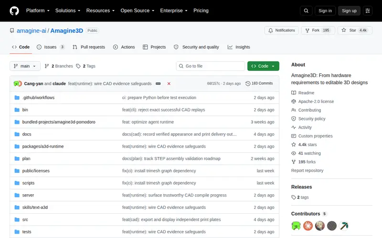Open the docs folder
382x238 pixels.
[x=27, y=134]
